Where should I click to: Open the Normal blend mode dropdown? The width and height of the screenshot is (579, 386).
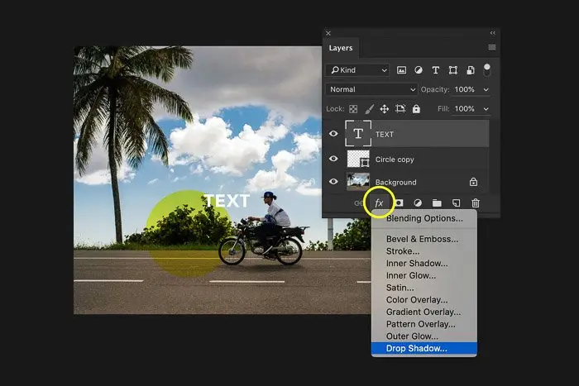point(371,89)
